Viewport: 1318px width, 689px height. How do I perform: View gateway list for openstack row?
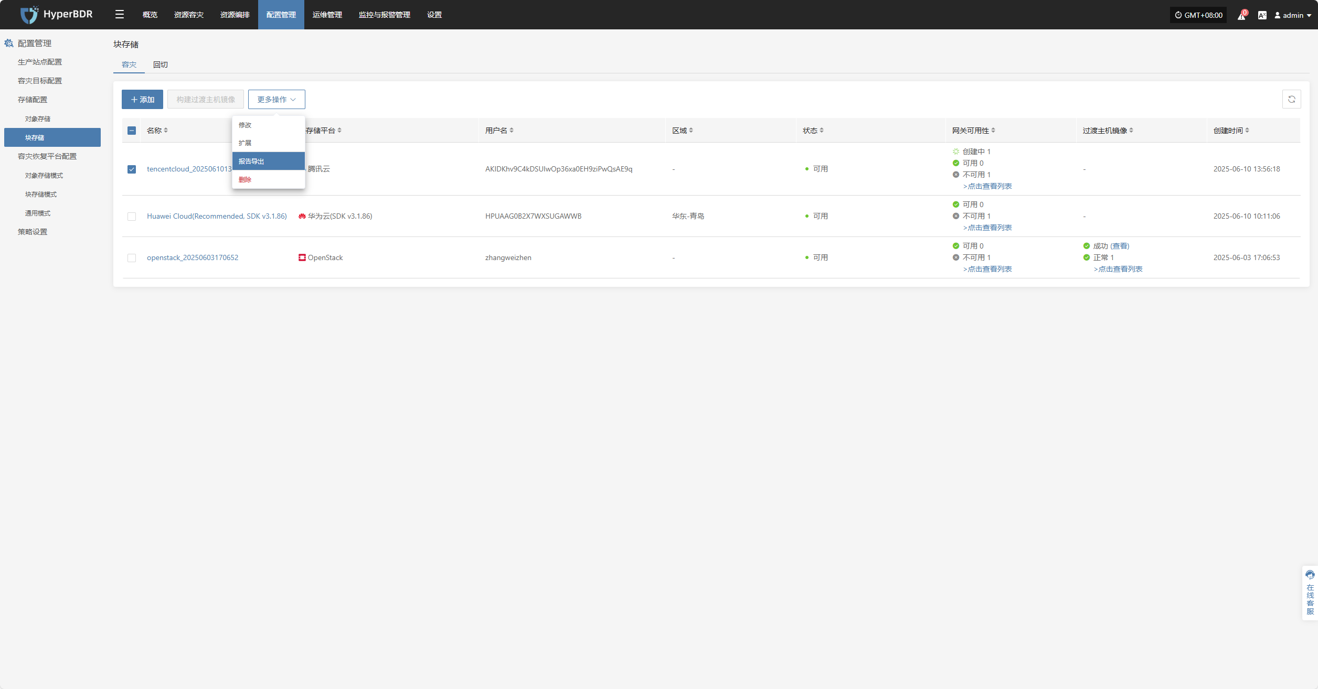tap(987, 269)
